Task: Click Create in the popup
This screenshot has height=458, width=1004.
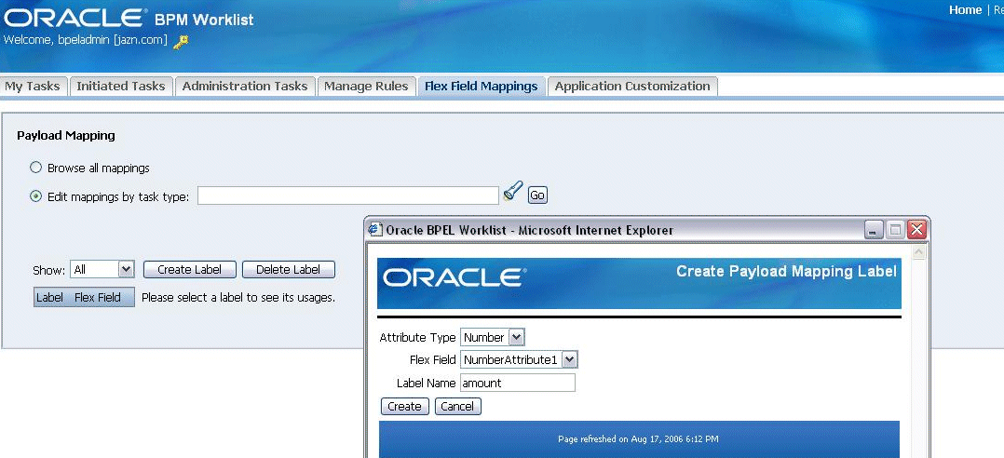Action: point(404,406)
